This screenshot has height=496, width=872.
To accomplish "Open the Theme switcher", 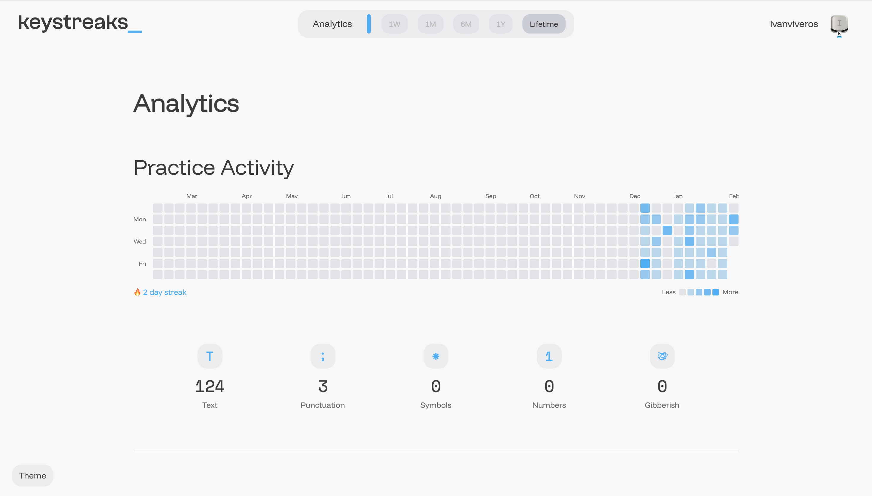I will (x=32, y=475).
